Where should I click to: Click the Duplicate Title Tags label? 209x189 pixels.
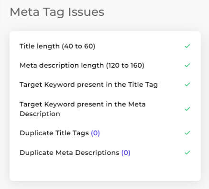[x=54, y=133]
